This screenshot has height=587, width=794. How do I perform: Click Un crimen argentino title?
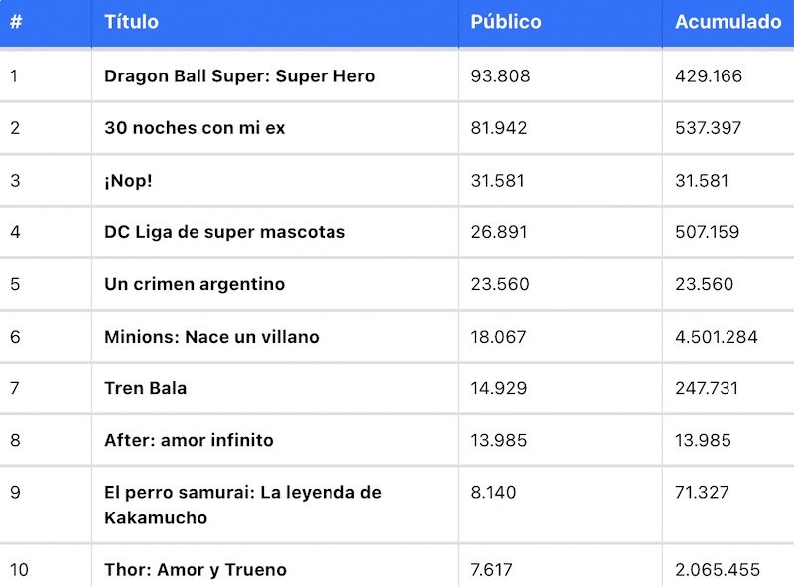point(195,284)
